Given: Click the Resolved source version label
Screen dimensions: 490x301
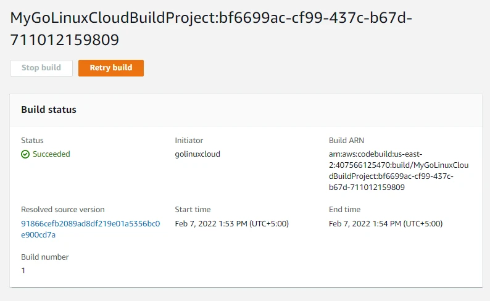Looking at the screenshot, I should (x=63, y=210).
